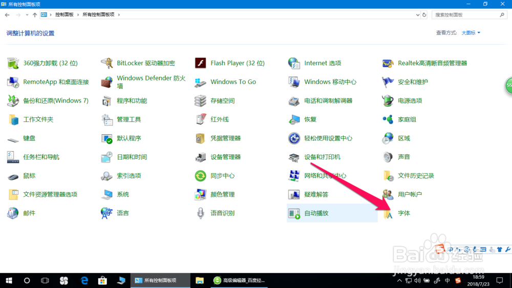
Task: Open Windows 移动中心 icon
Action: click(x=294, y=82)
